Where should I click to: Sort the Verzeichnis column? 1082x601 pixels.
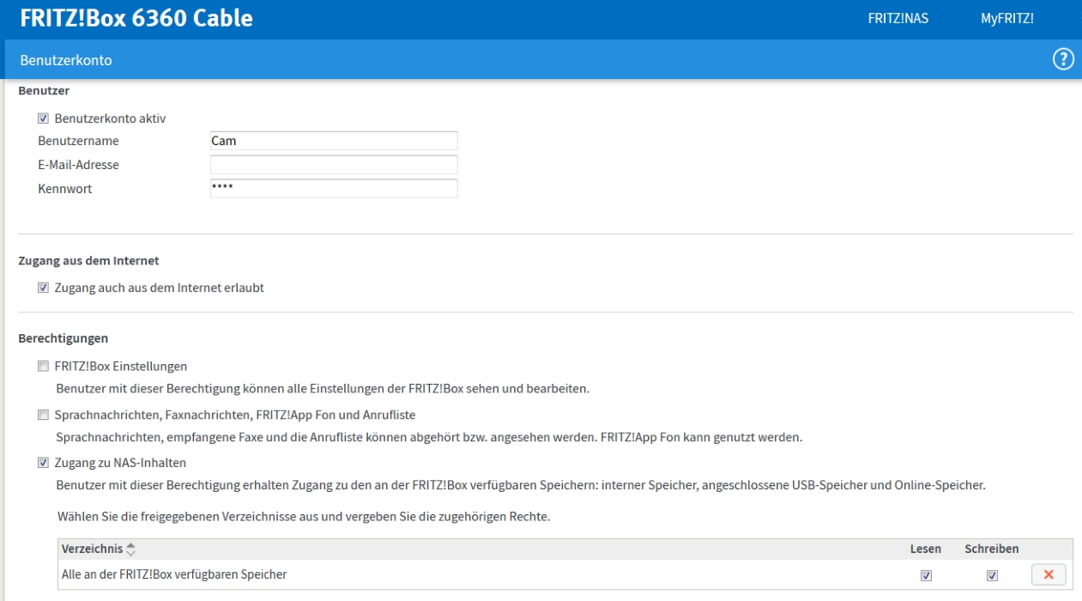coord(131,549)
